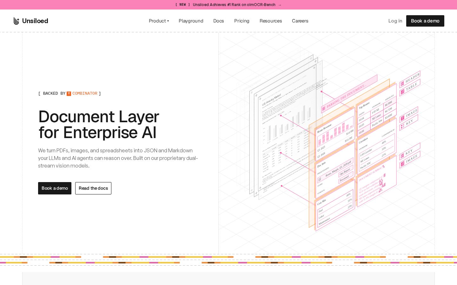The width and height of the screenshot is (457, 285).
Task: Click the Log in link
Action: tap(395, 21)
